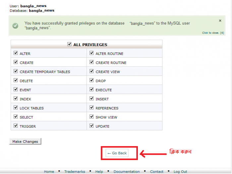Open the Trademarks footer link
Screen dimensions: 232x174
coord(75,171)
